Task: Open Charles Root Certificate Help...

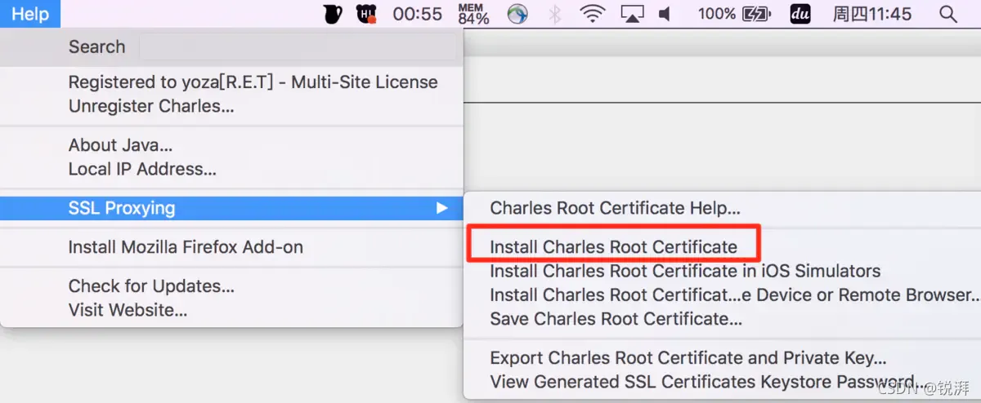Action: click(x=616, y=208)
